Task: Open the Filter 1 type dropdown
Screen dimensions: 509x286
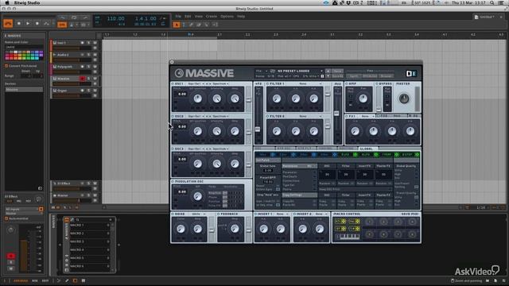Action: tap(305, 83)
